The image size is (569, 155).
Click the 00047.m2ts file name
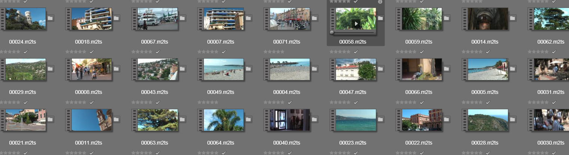(353, 92)
